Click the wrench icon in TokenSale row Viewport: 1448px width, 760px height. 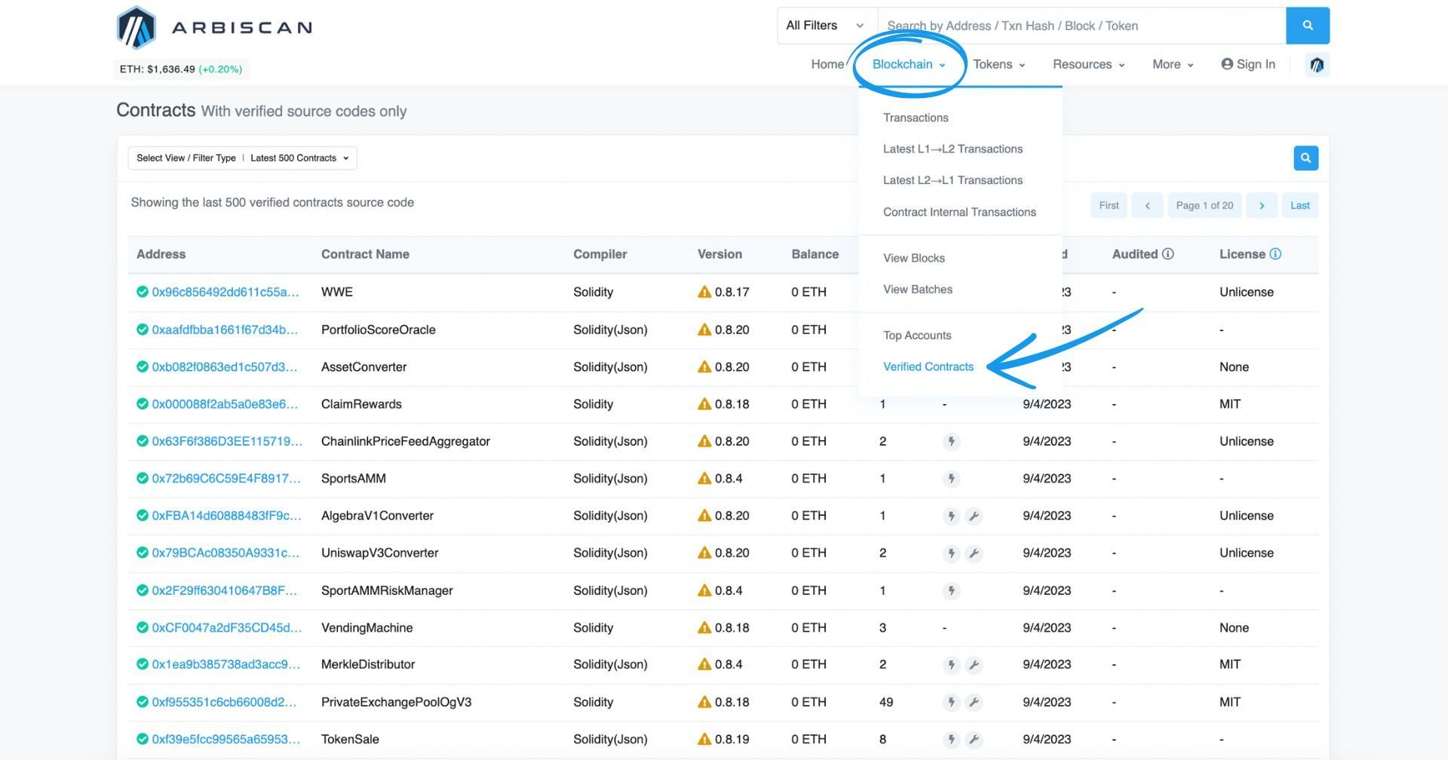coord(974,740)
